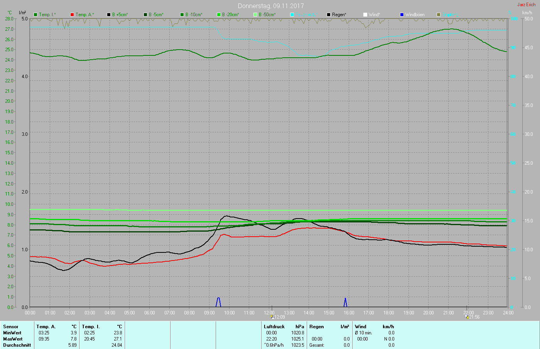Toggle the B +5cm series in the legend
This screenshot has height=349, width=540.
tap(117, 15)
